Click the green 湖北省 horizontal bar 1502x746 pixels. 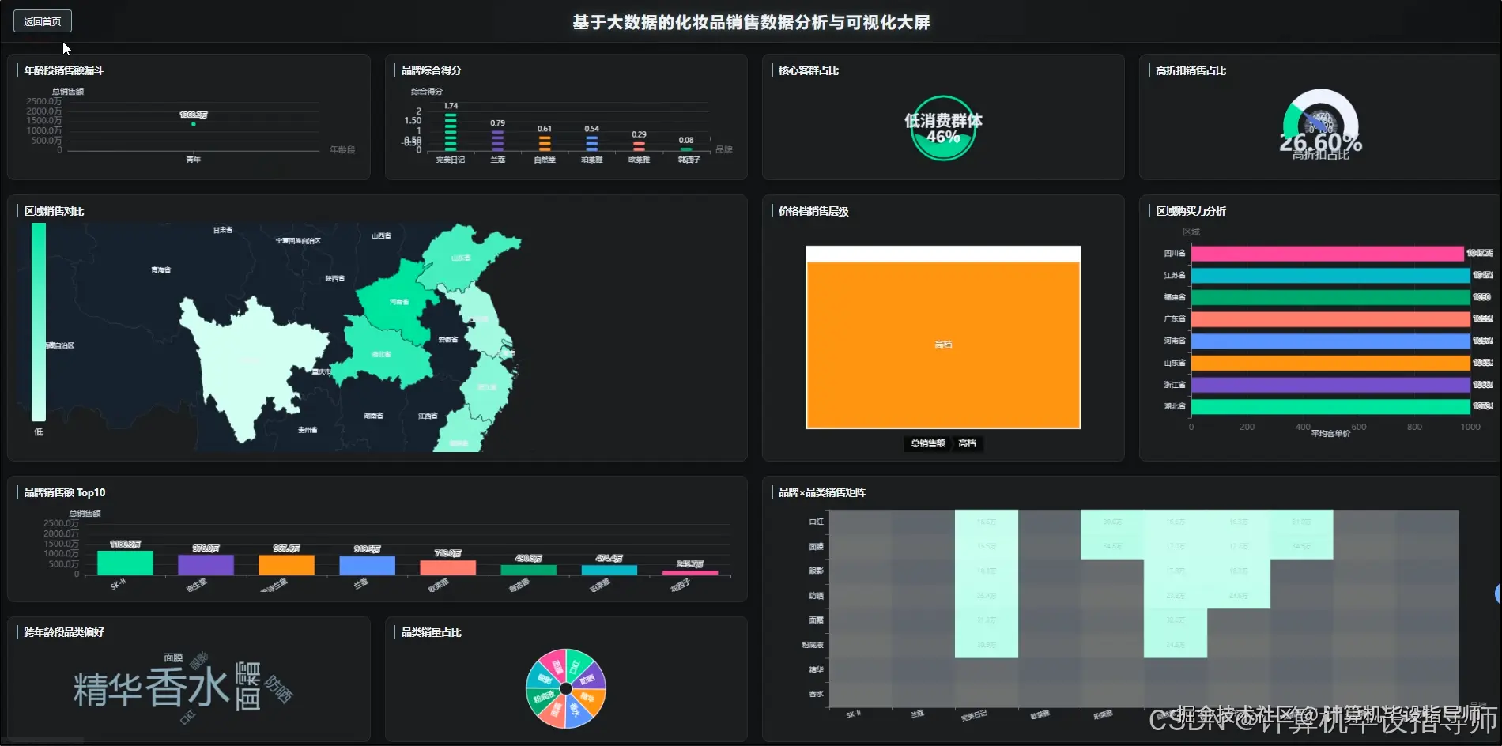pyautogui.click(x=1330, y=407)
